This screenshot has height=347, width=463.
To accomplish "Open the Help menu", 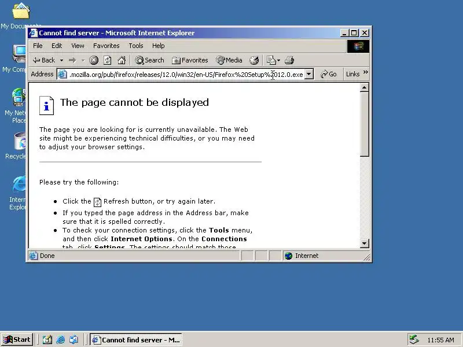I will coord(158,46).
